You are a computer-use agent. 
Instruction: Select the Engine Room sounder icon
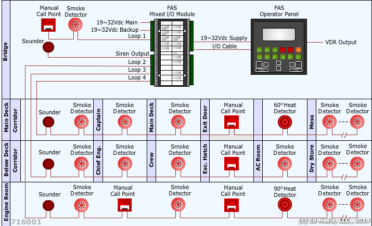(49, 205)
